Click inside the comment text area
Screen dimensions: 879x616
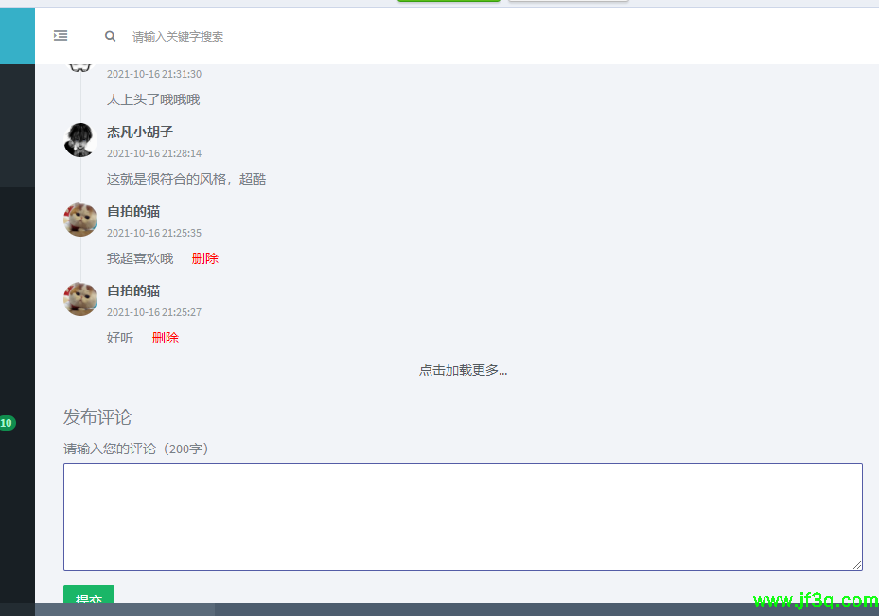coord(463,517)
